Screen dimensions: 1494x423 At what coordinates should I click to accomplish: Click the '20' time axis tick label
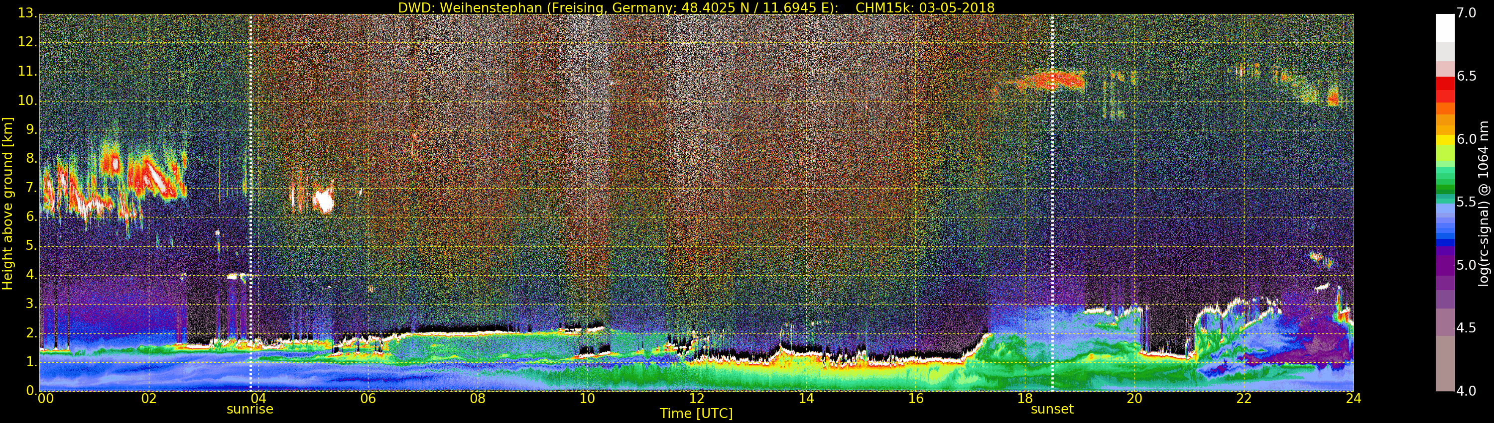1134,399
